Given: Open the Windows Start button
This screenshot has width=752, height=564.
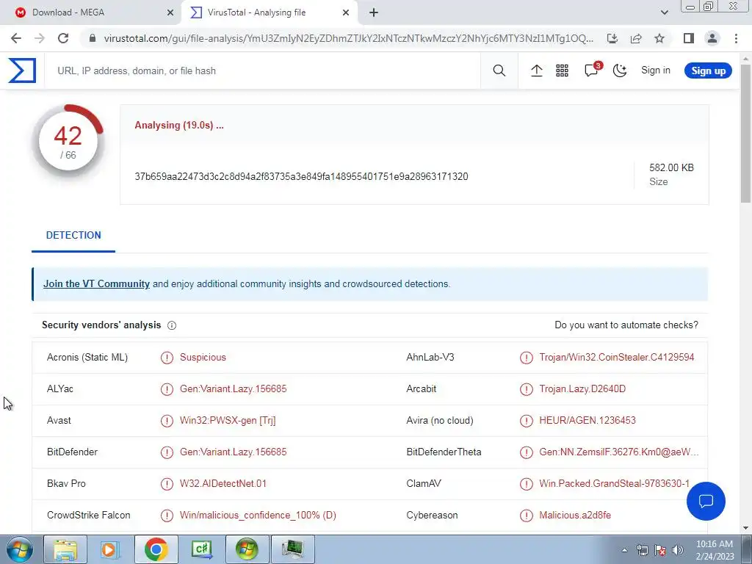Looking at the screenshot, I should tap(20, 549).
